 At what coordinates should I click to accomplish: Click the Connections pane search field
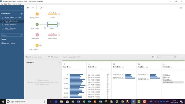click(x=12, y=35)
